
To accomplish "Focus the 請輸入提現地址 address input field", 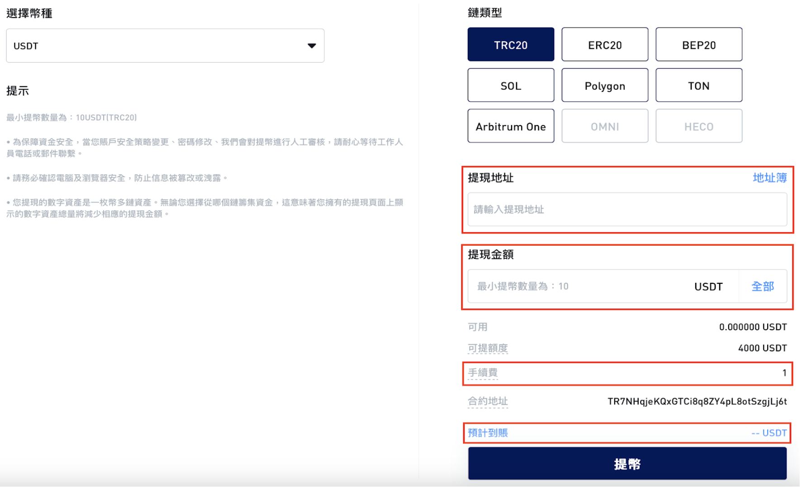I will pos(627,209).
